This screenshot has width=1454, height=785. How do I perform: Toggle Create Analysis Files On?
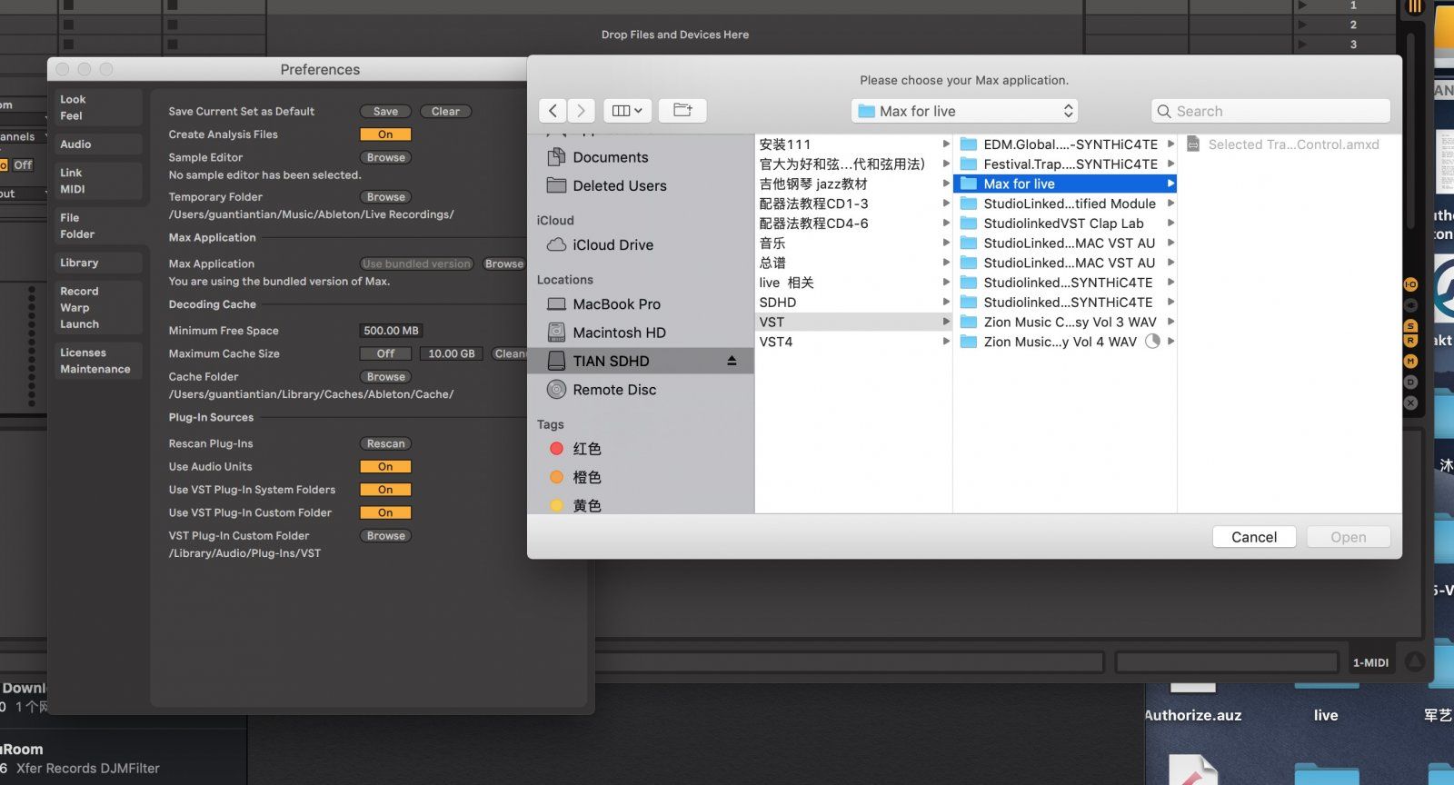tap(386, 134)
